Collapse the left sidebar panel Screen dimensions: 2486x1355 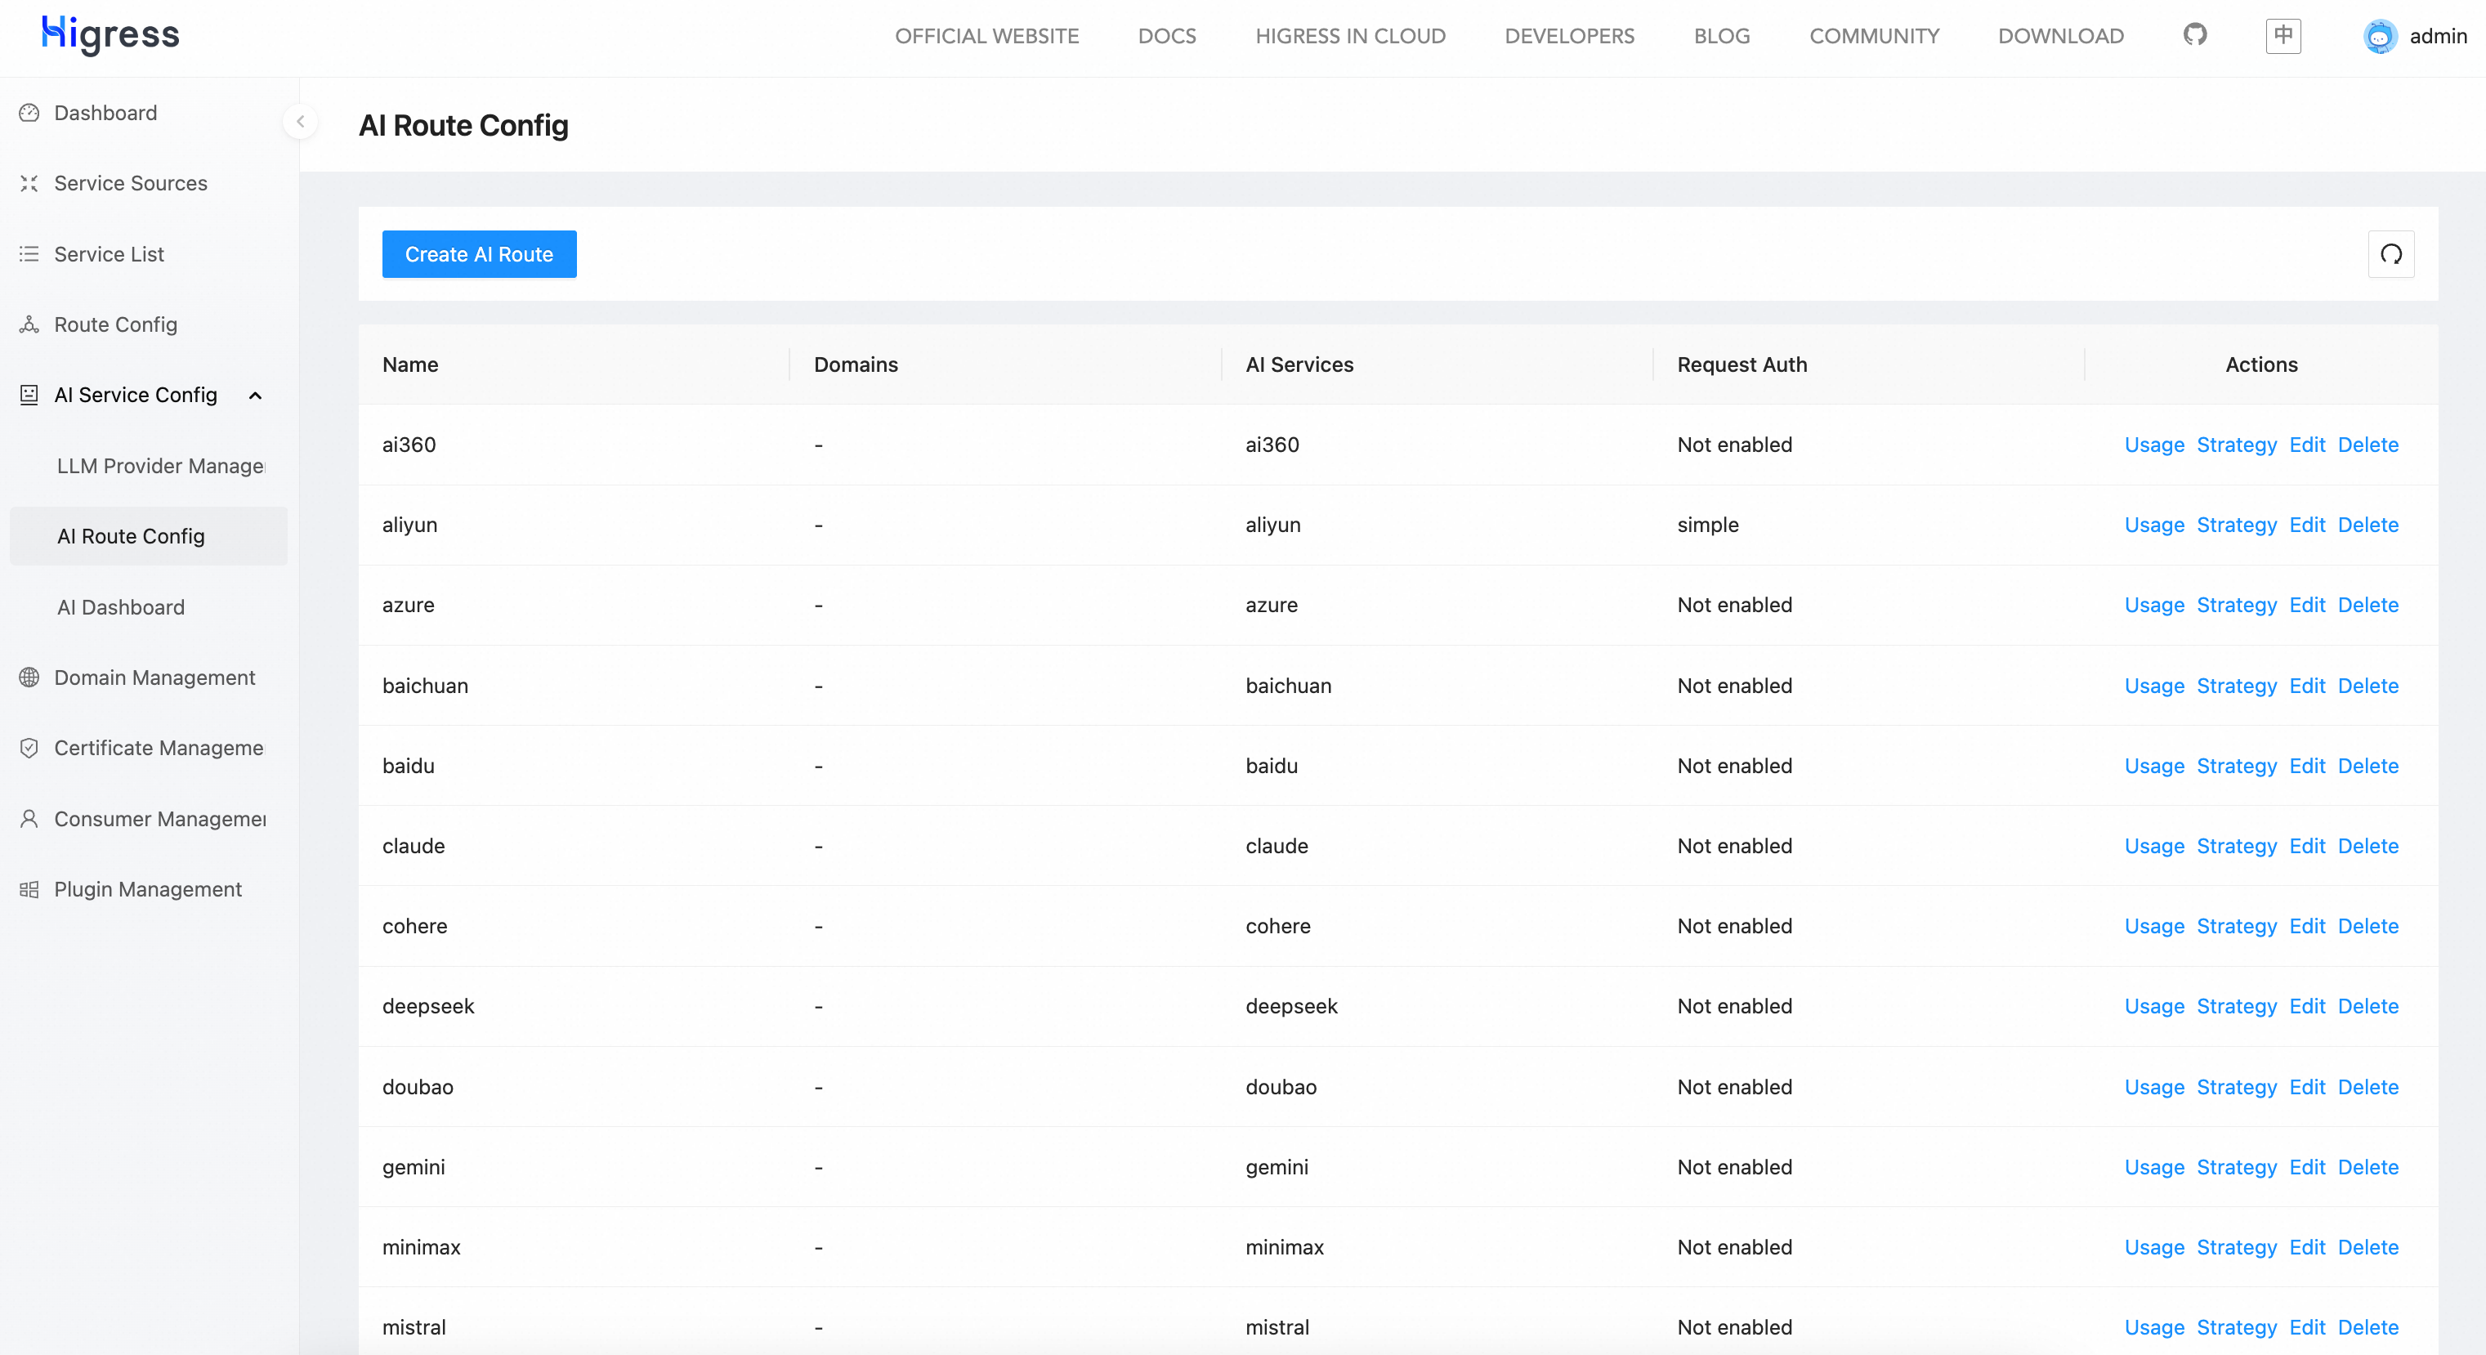coord(300,122)
